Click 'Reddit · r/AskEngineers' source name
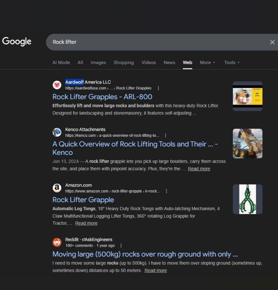This screenshot has height=290, width=278. 89,239
